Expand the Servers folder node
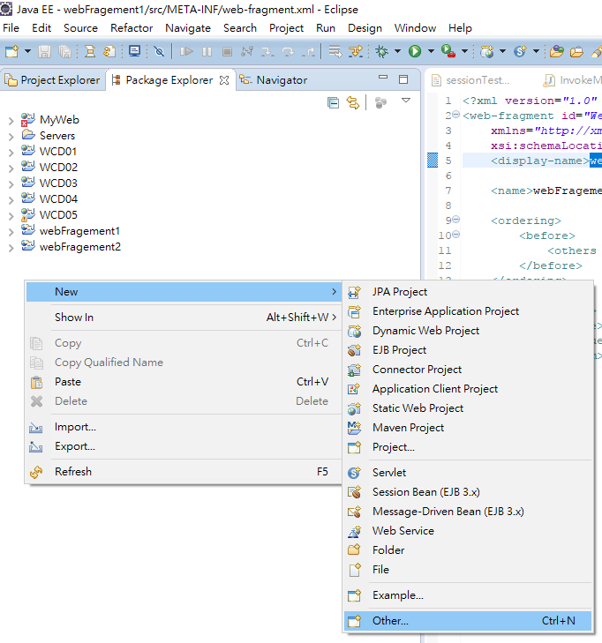This screenshot has height=643, width=602. (x=11, y=137)
